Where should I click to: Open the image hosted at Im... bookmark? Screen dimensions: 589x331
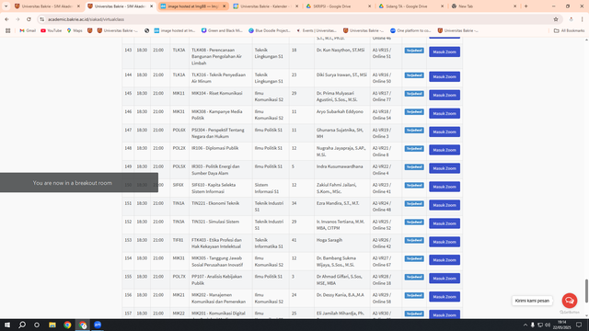[175, 30]
